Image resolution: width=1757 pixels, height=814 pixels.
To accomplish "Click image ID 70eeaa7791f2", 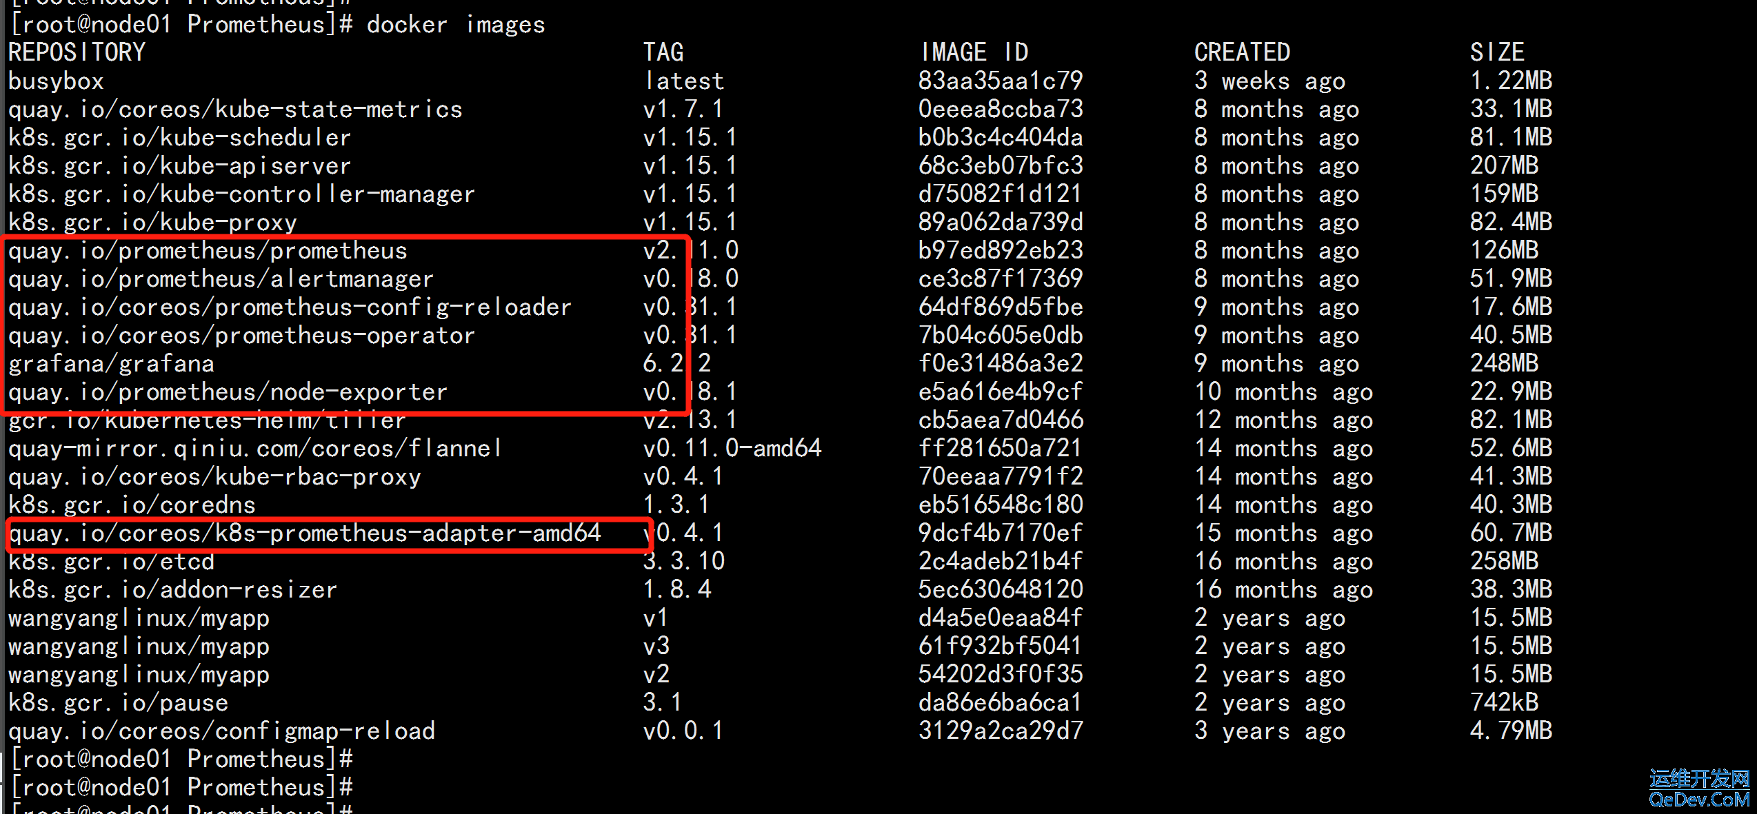I will [x=1001, y=476].
